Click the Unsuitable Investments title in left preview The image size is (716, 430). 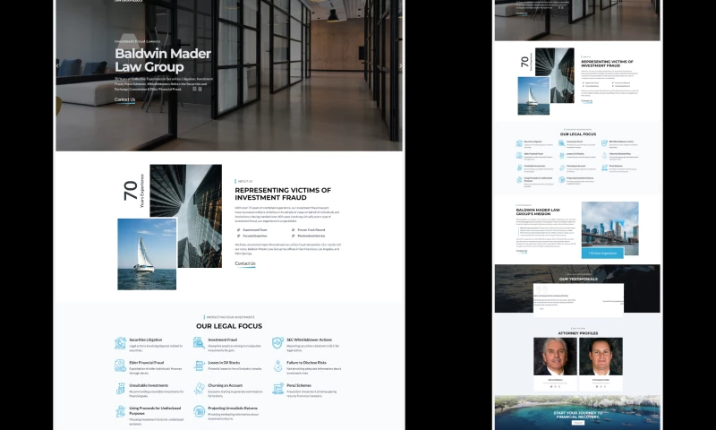point(149,385)
